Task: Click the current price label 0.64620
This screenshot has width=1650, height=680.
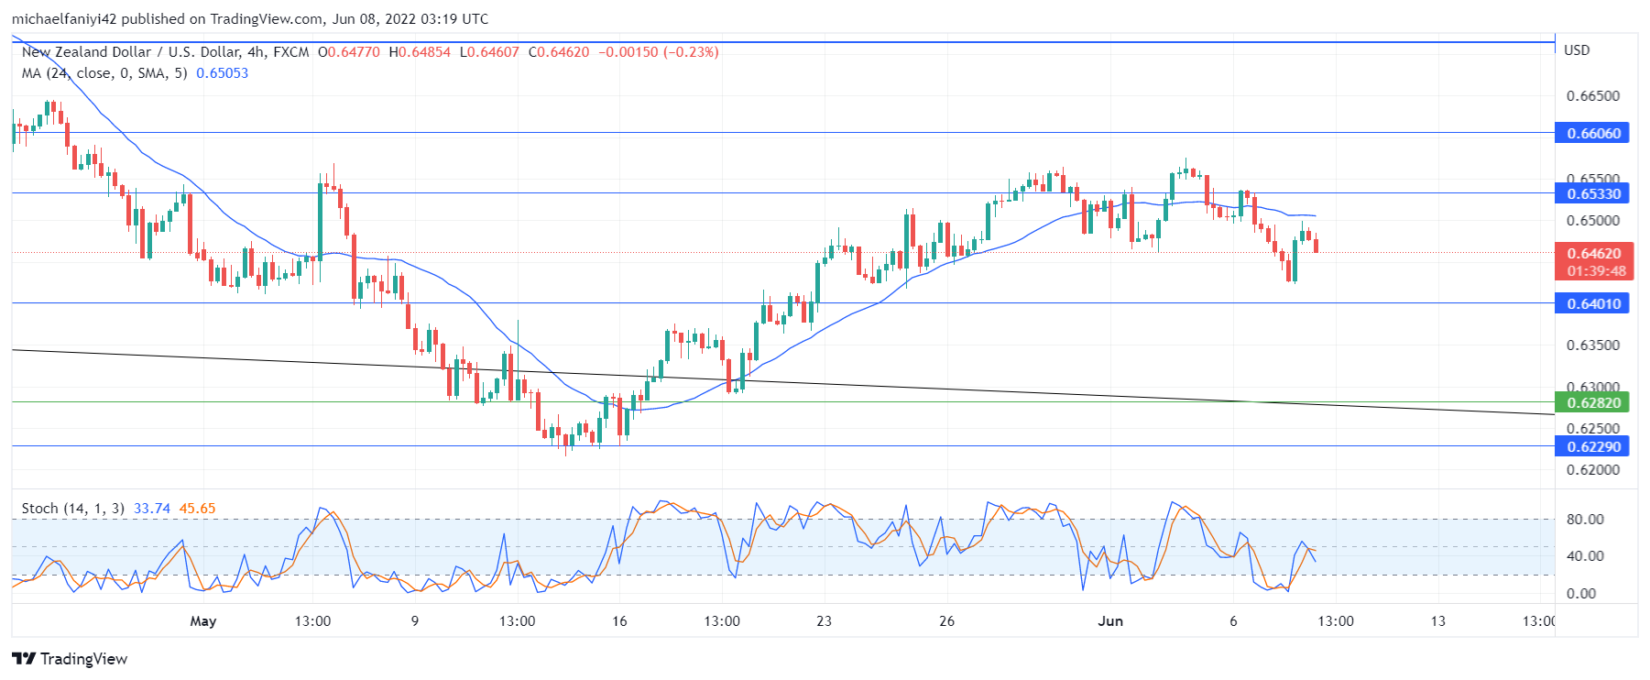Action: (x=1593, y=254)
